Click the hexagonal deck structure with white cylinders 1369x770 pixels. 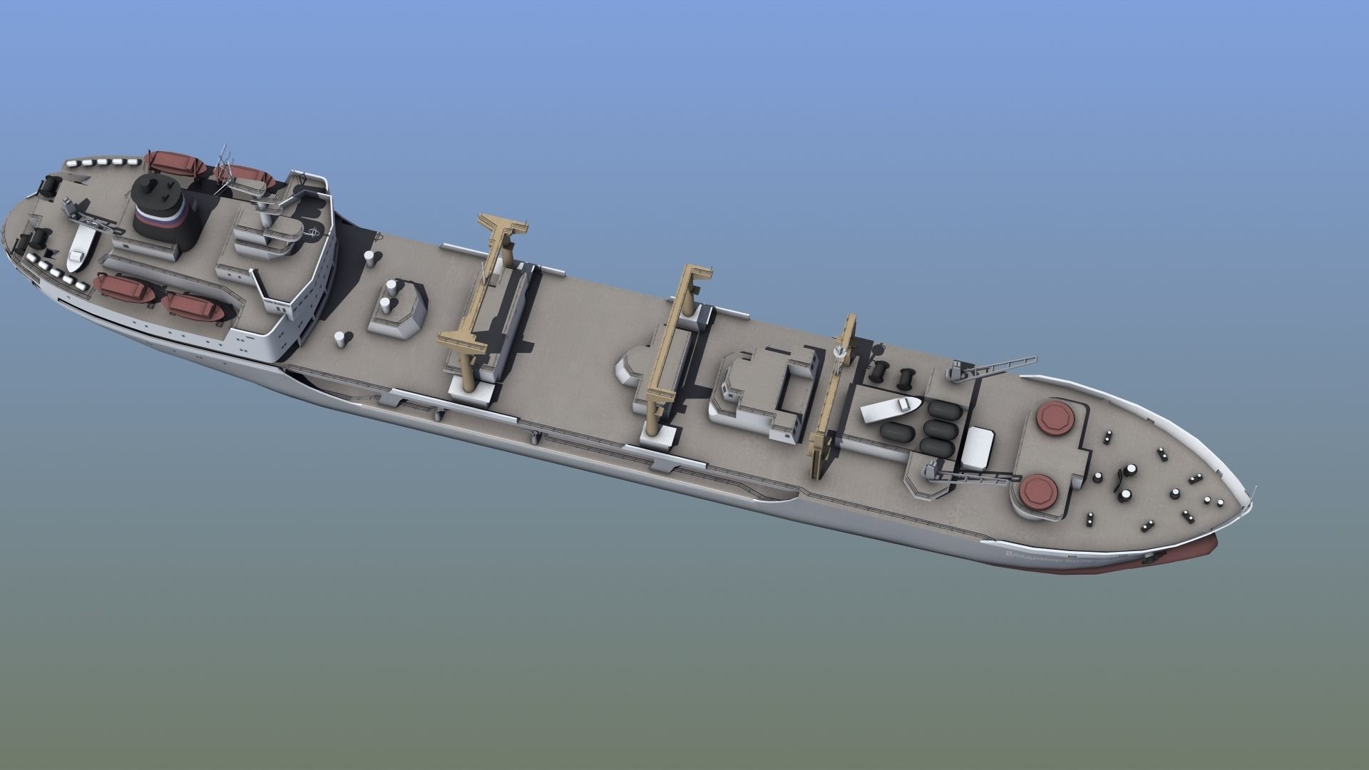396,310
